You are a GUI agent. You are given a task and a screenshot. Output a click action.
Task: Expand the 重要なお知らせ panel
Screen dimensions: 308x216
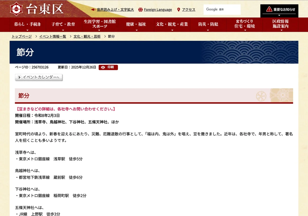(279, 11)
